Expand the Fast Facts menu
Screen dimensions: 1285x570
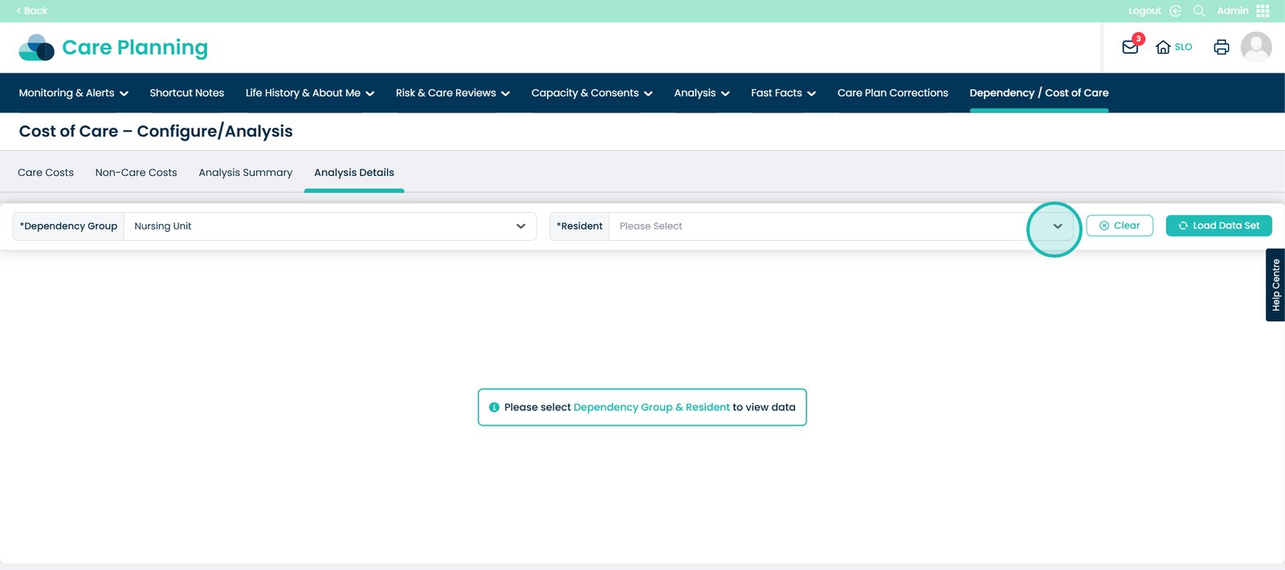(783, 93)
